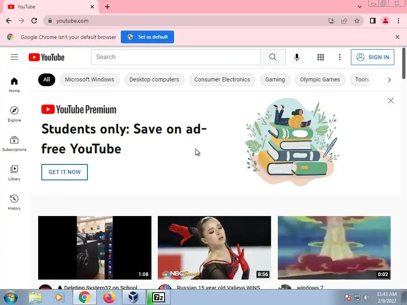This screenshot has height=305, width=407.
Task: Open a new browser tab
Action: [x=107, y=7]
